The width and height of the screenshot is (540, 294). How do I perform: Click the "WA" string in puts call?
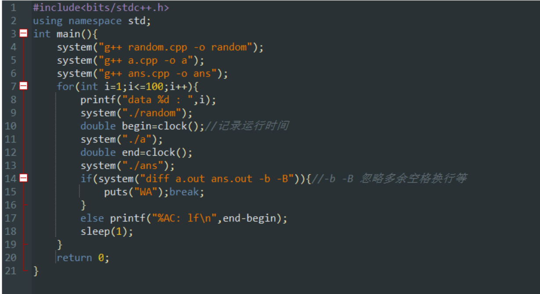click(x=146, y=192)
